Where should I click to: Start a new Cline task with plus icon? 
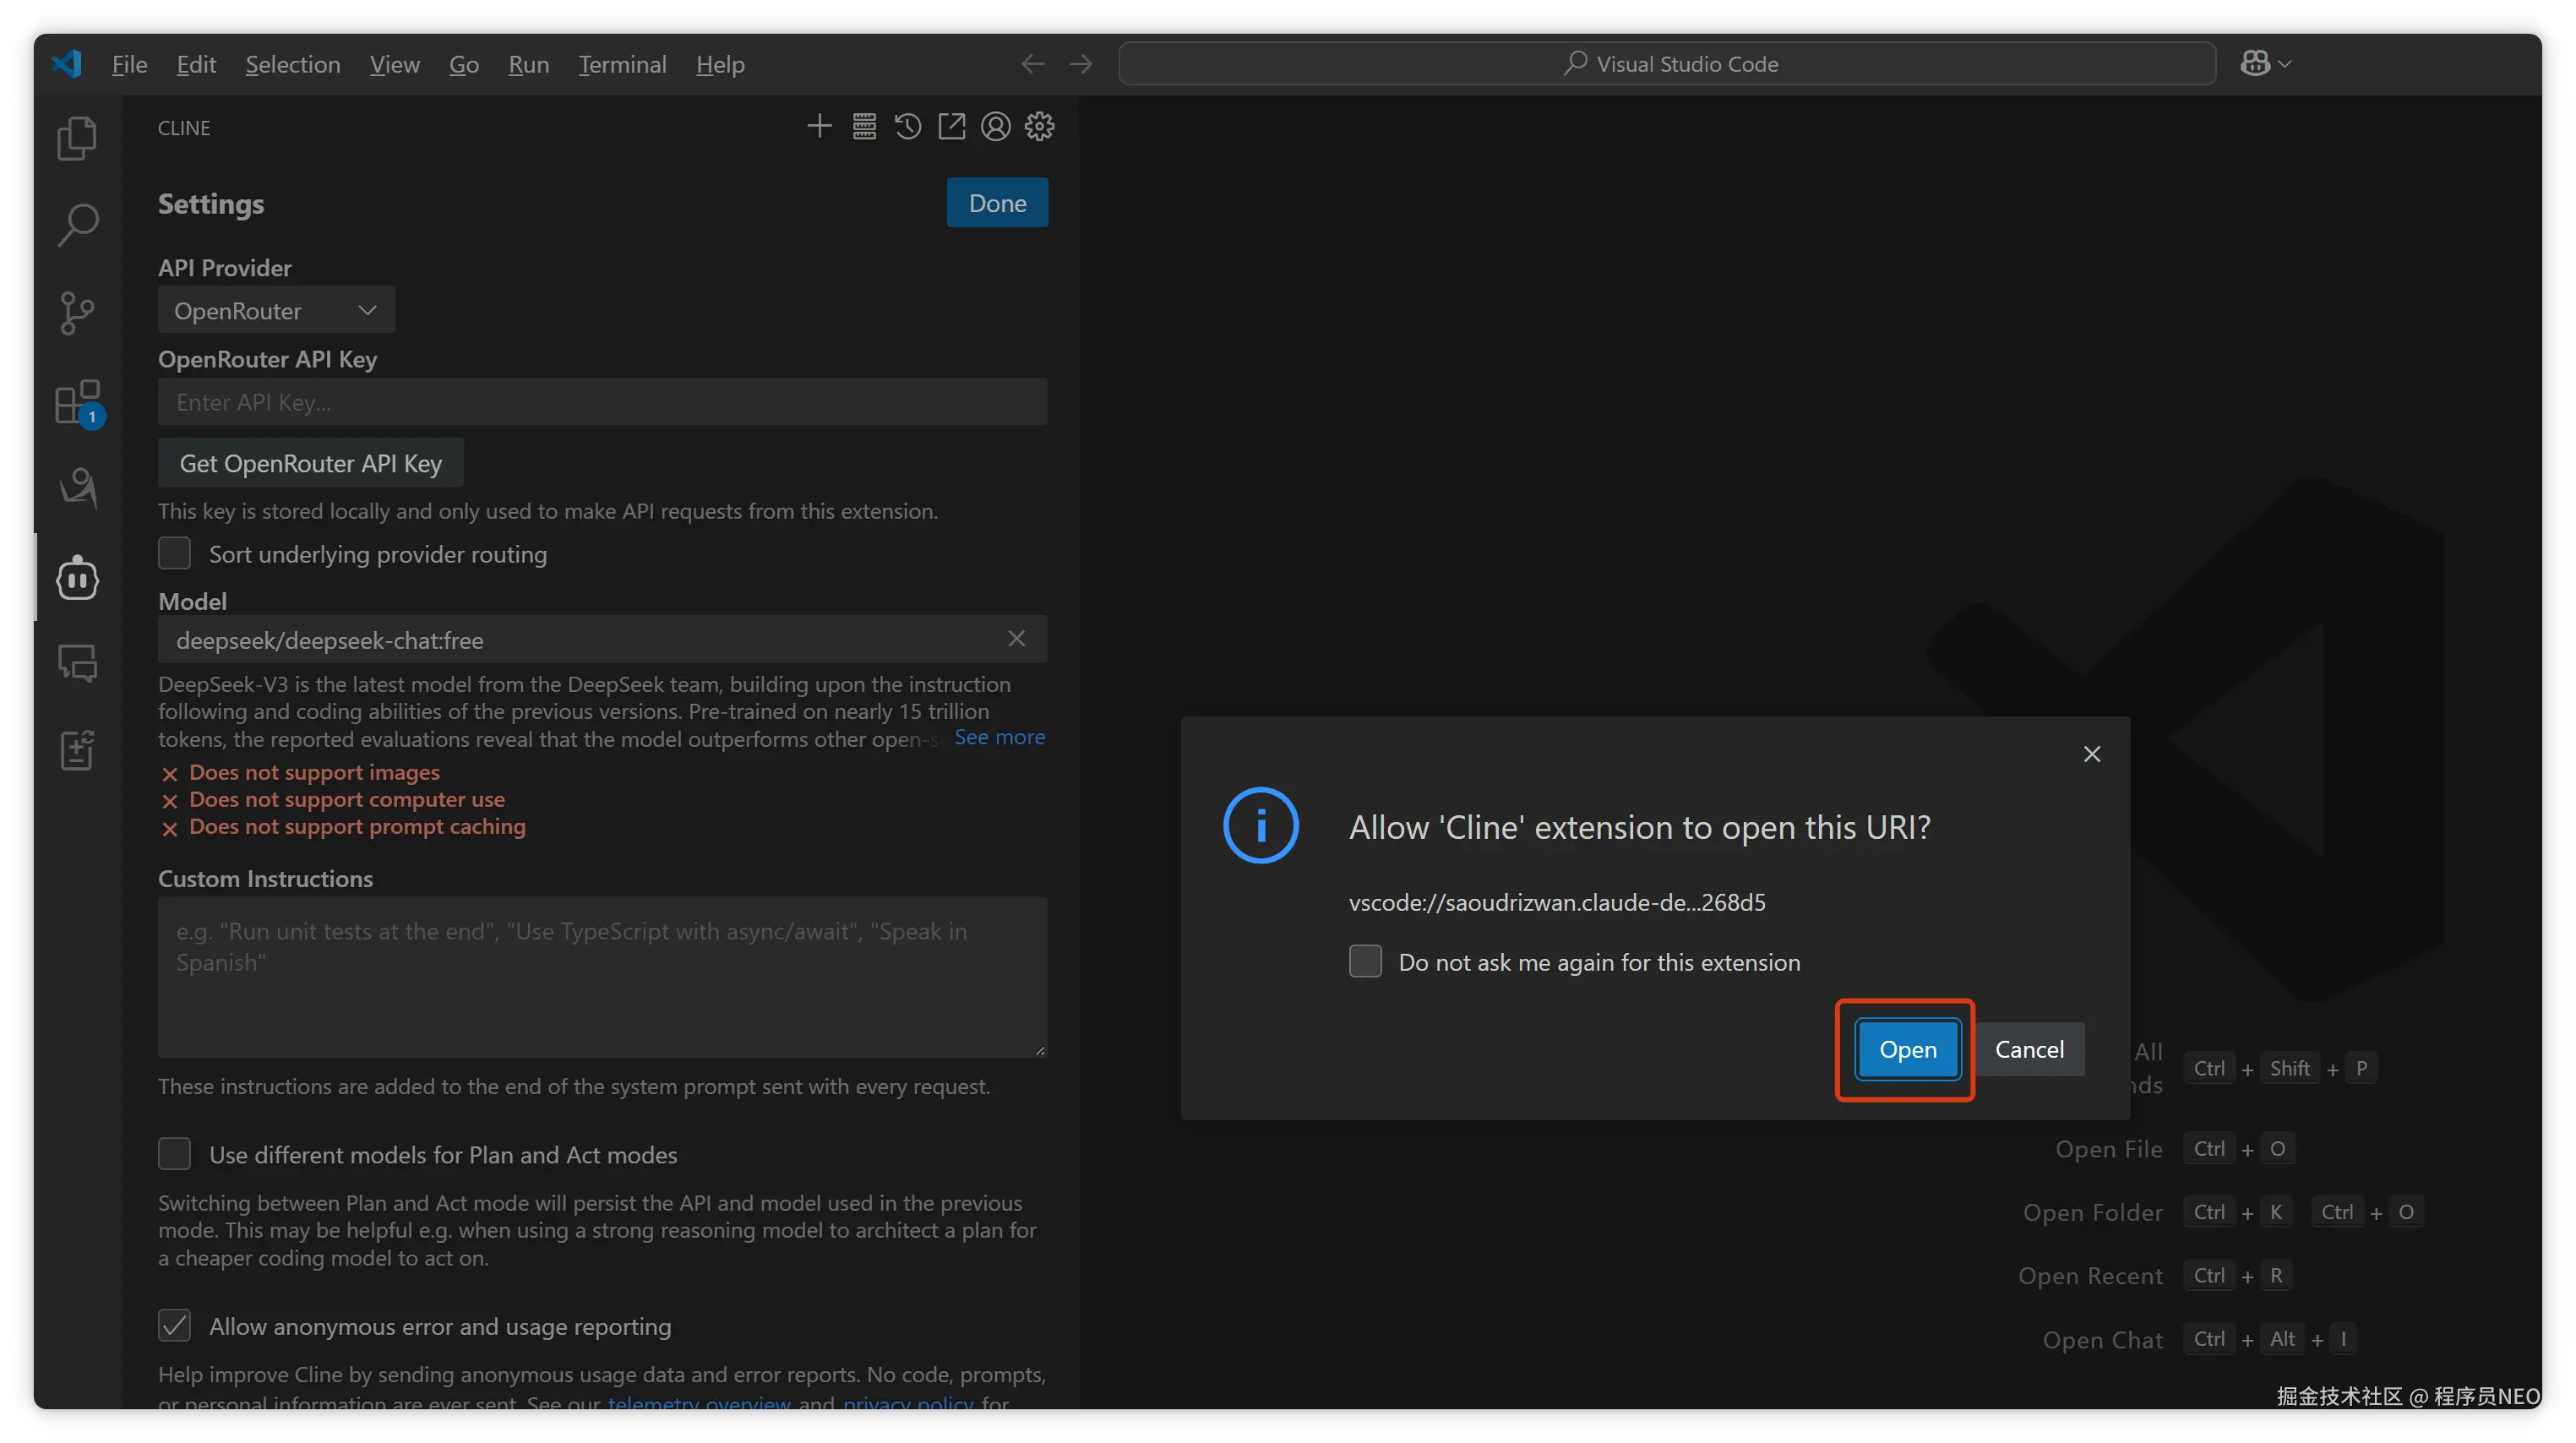click(x=819, y=127)
